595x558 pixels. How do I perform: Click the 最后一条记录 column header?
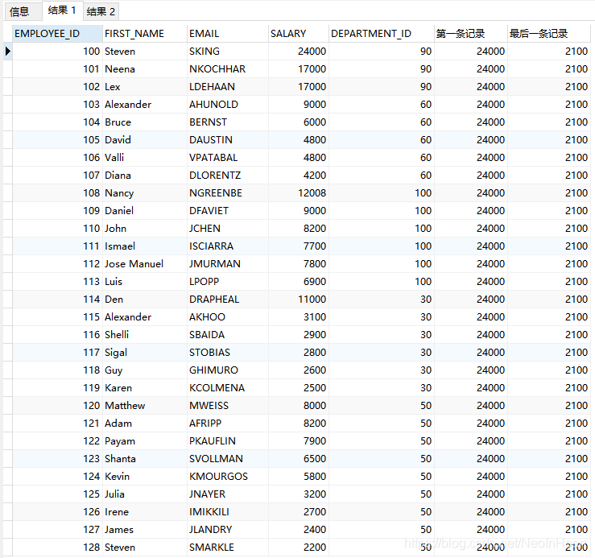click(549, 33)
